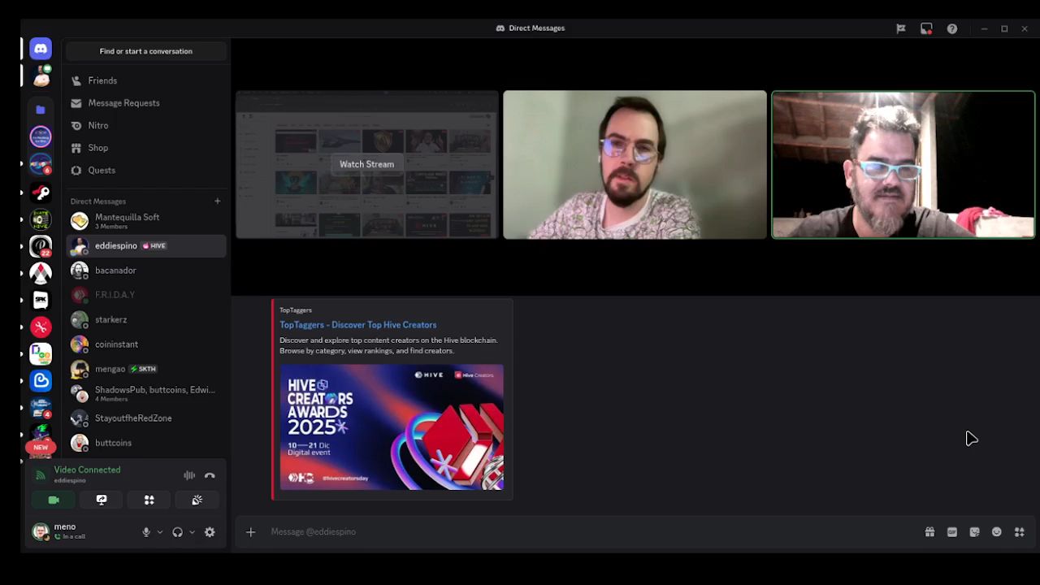Open the starkerz direct message
This screenshot has width=1040, height=585.
[146, 319]
